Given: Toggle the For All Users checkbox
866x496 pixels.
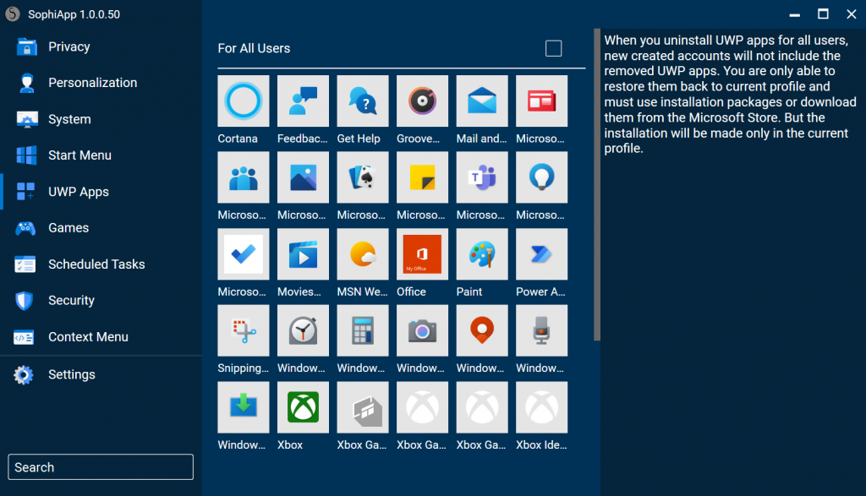Looking at the screenshot, I should pos(553,48).
